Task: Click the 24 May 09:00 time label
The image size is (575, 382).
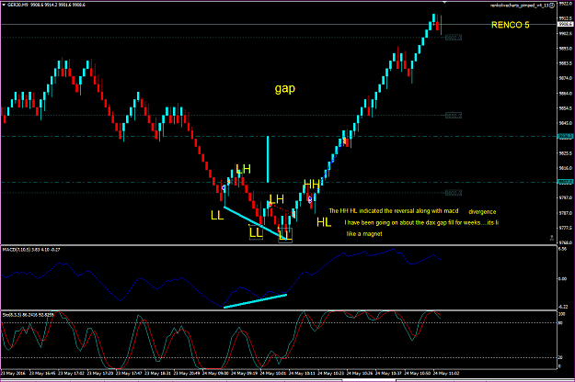Action: (215, 374)
